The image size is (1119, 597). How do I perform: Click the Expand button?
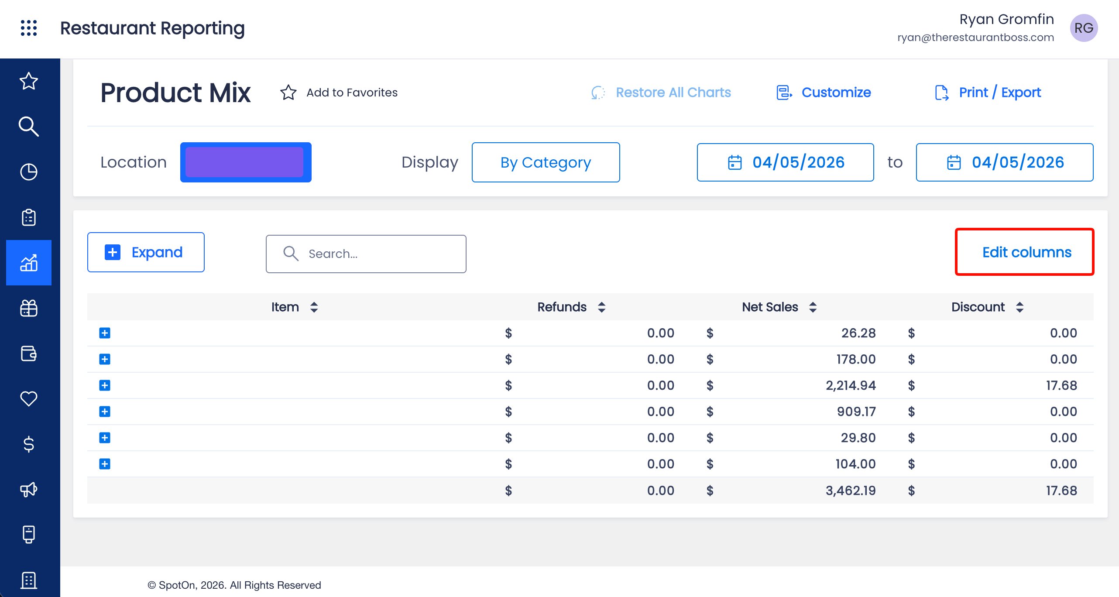coord(146,252)
